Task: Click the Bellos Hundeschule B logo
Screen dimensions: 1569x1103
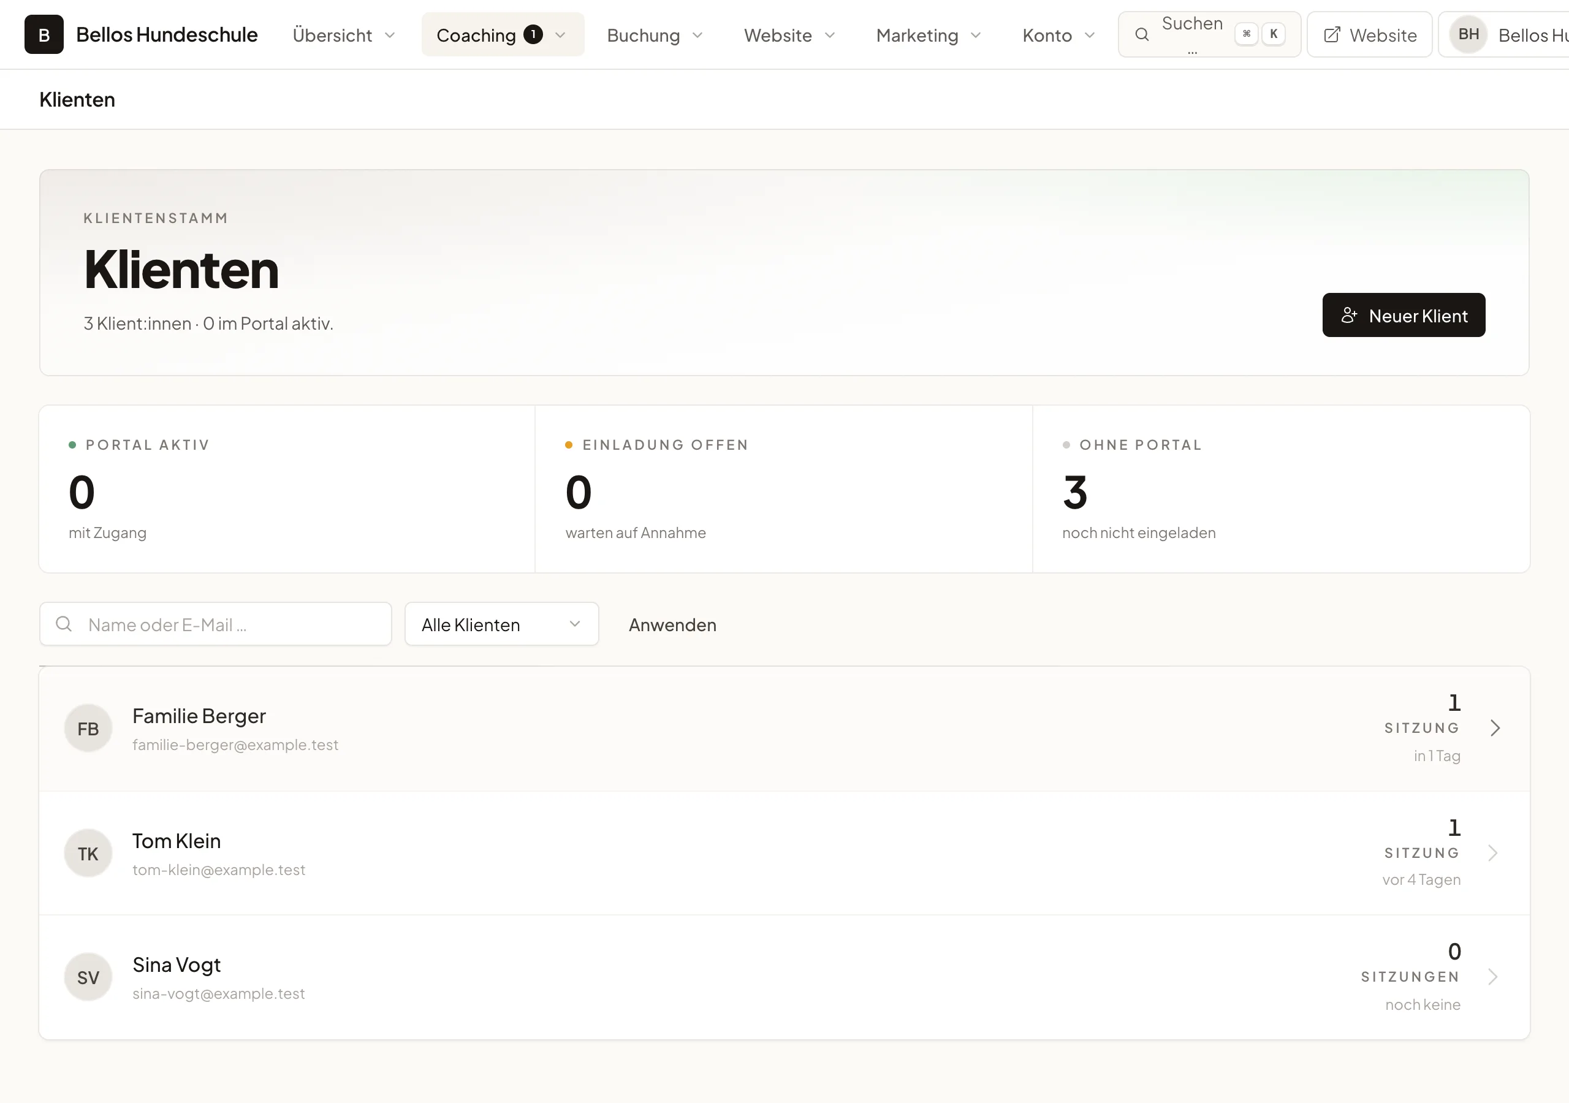Action: (44, 34)
